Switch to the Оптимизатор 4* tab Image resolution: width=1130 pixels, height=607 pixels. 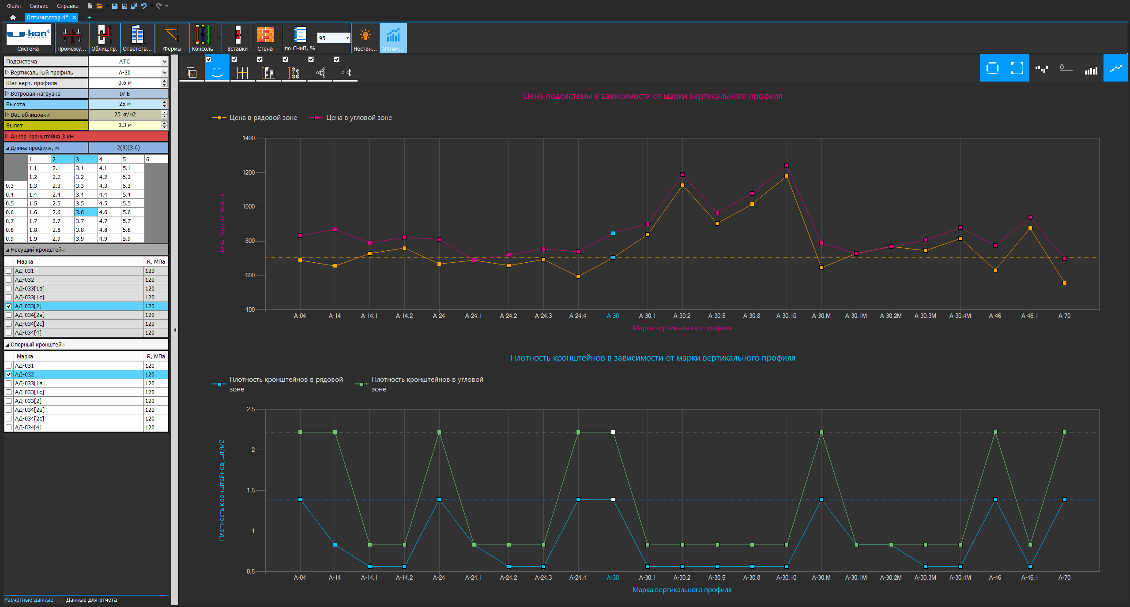click(x=47, y=17)
